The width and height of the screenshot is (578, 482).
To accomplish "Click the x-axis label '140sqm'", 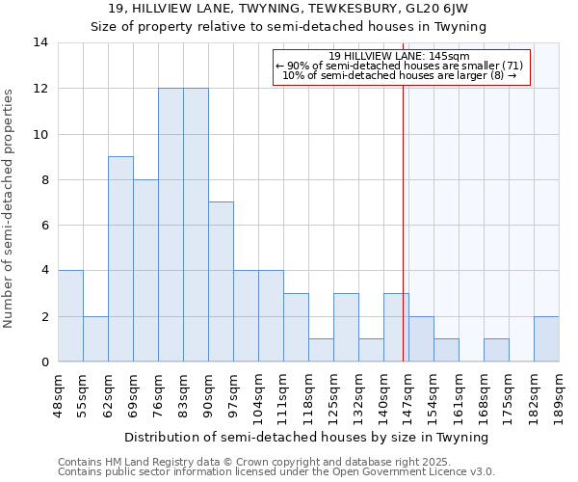I will (x=383, y=400).
